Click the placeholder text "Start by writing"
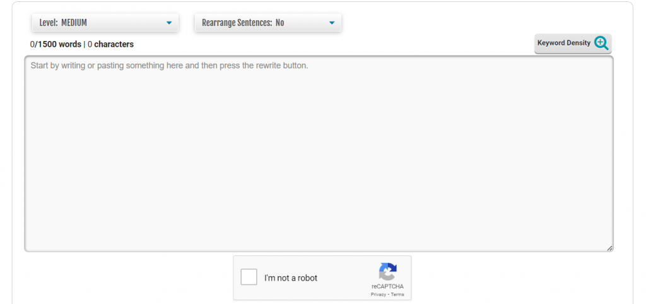The image size is (646, 304). [x=61, y=66]
